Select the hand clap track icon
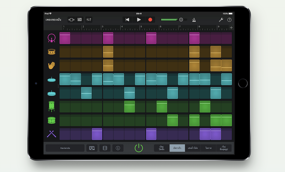285x172 pixels. (51, 65)
